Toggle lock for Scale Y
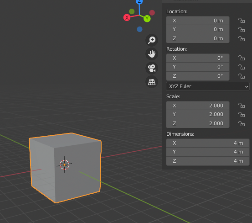The width and height of the screenshot is (252, 223). tap(242, 115)
